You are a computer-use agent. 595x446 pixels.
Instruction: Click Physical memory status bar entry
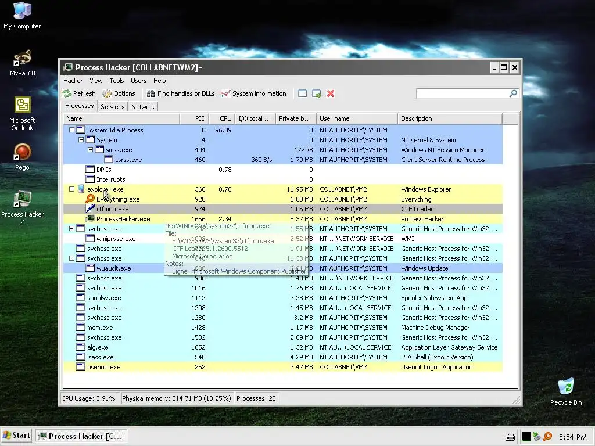click(177, 398)
